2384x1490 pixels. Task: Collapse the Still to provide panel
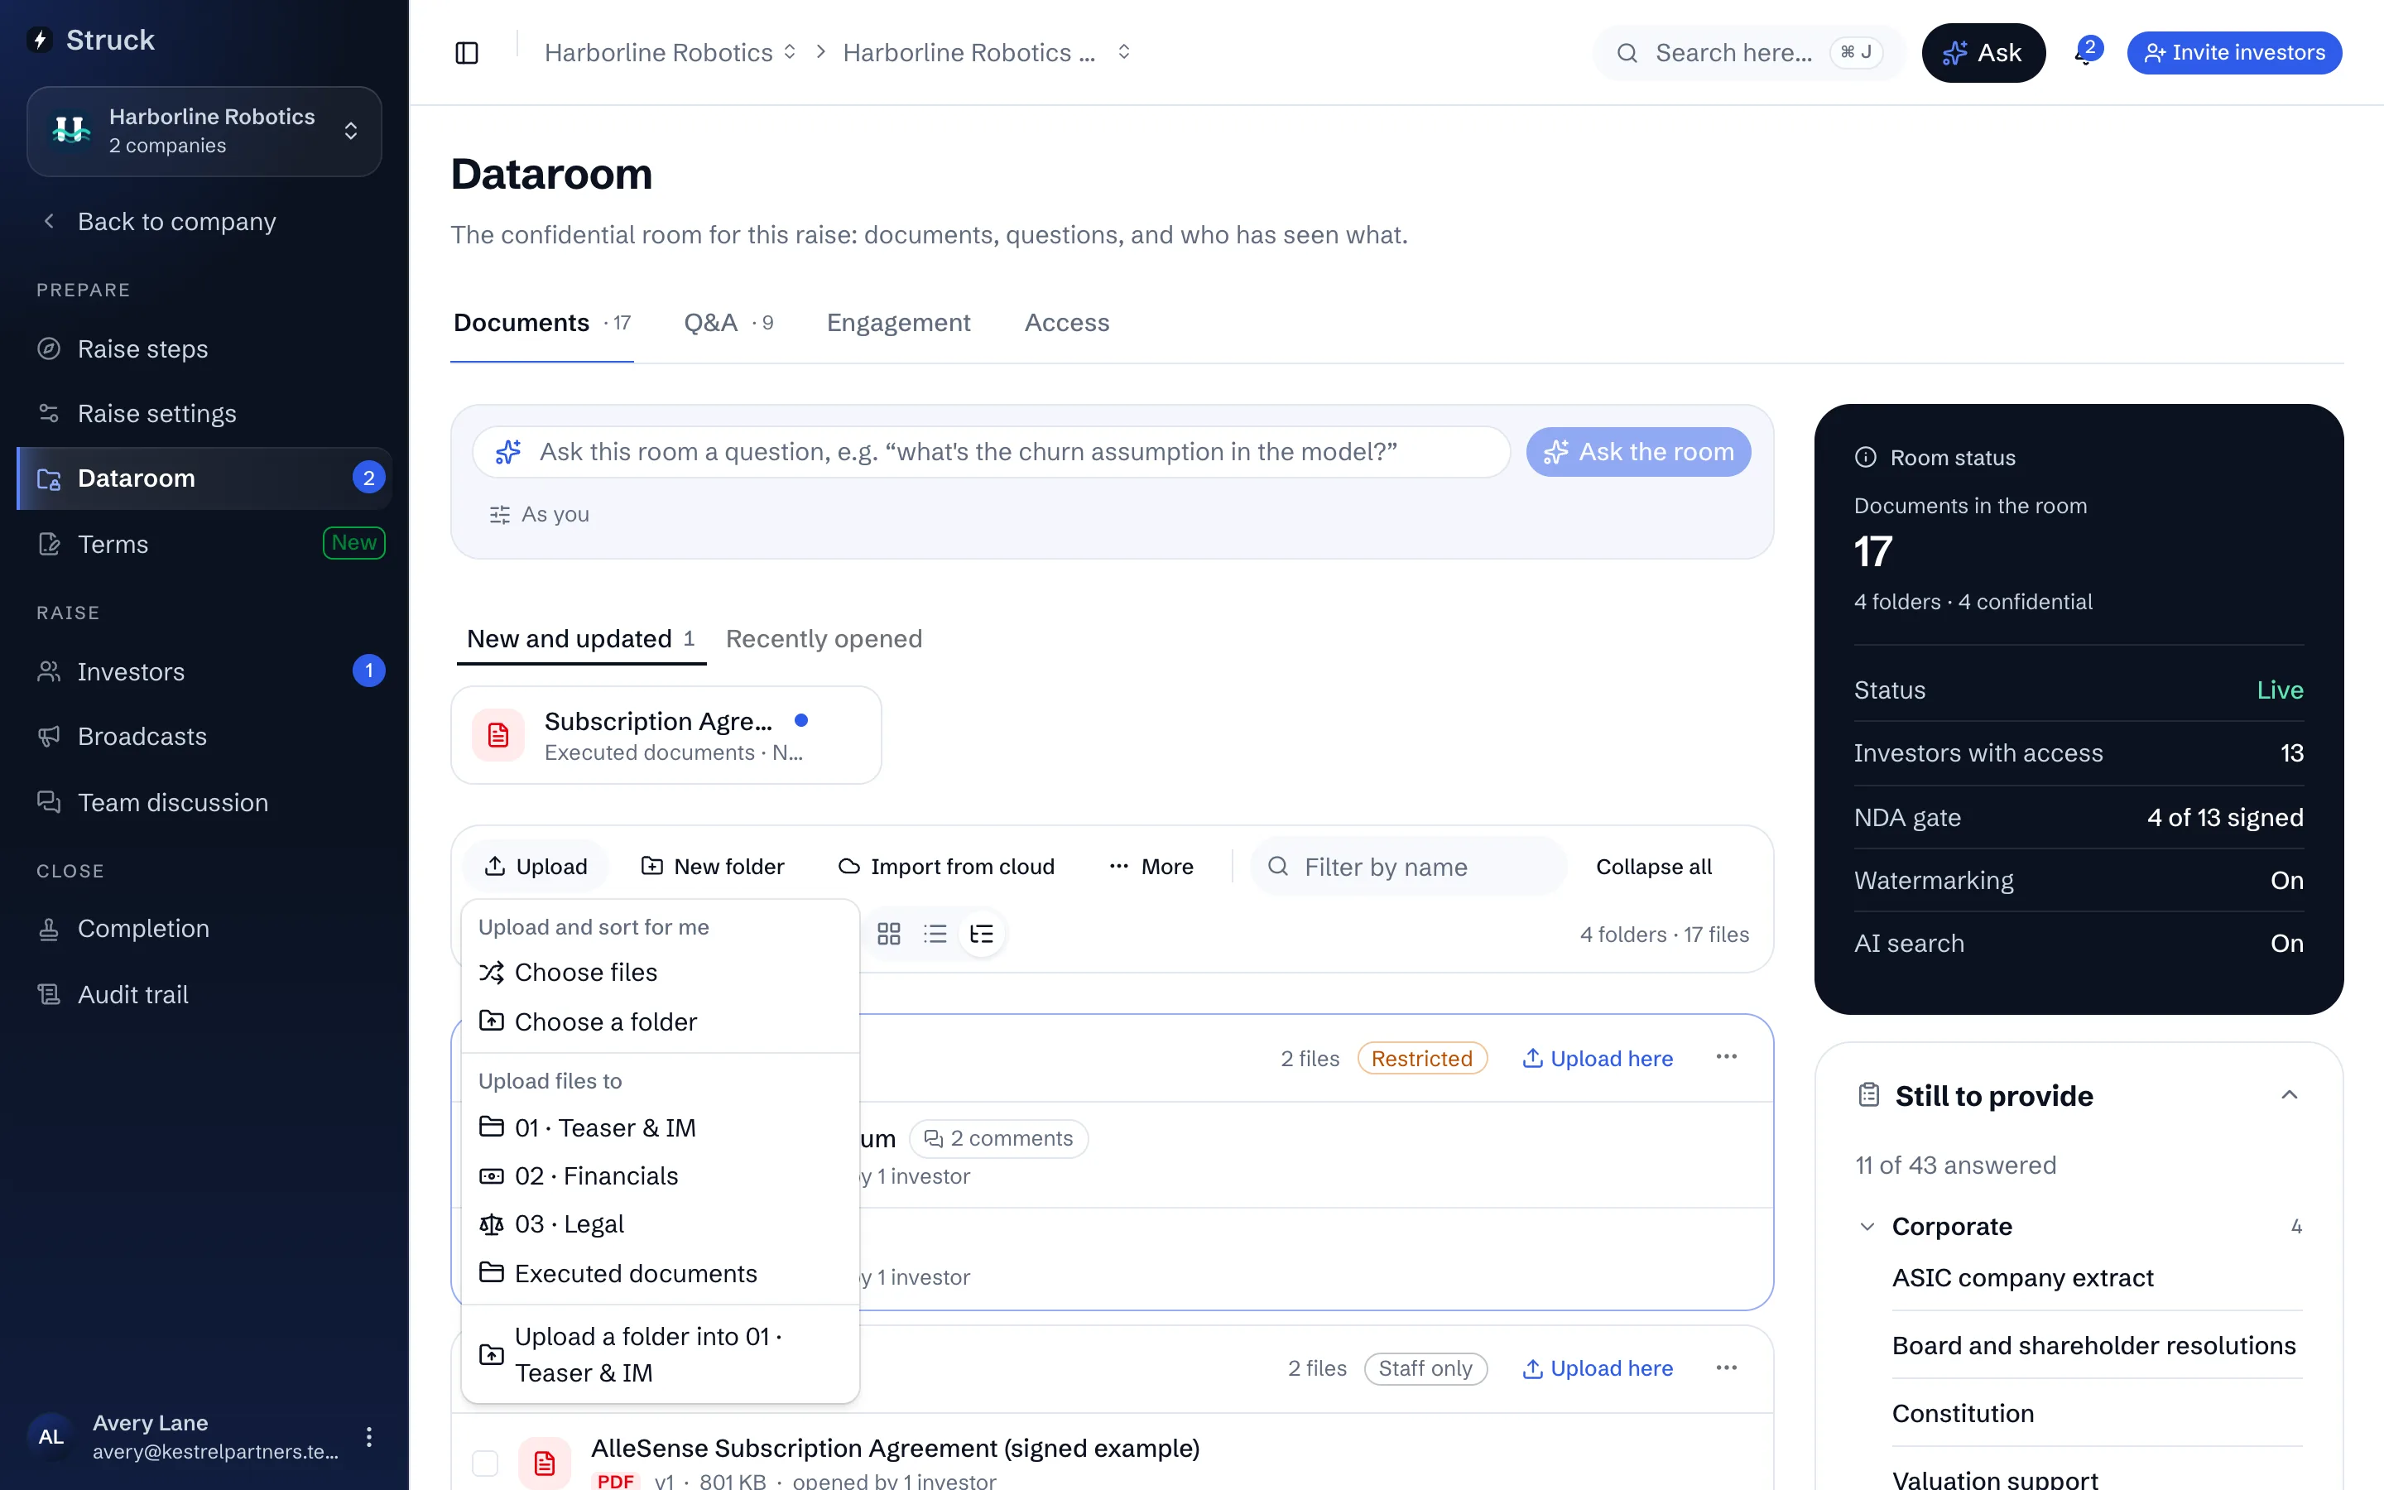2290,1095
